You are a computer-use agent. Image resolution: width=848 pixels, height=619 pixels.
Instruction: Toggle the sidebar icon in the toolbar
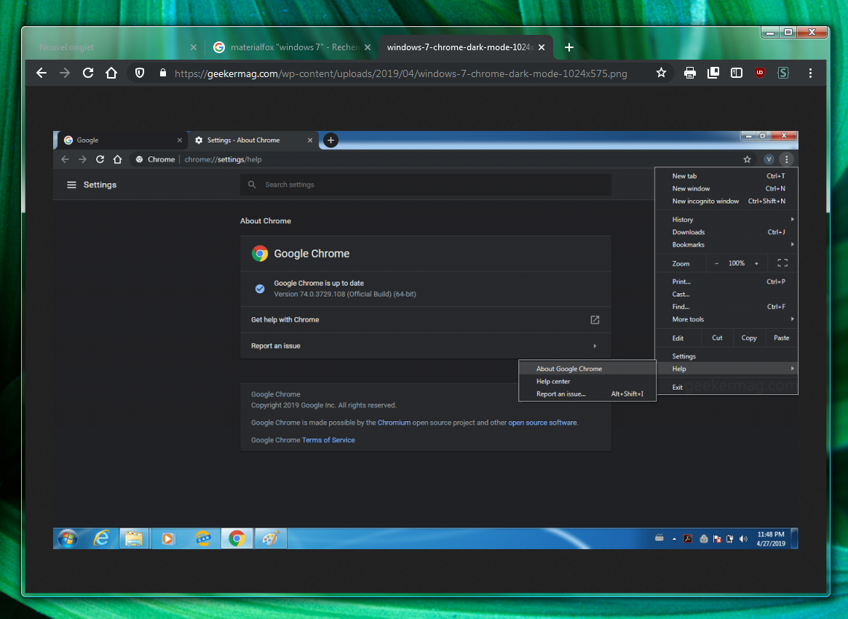[737, 73]
